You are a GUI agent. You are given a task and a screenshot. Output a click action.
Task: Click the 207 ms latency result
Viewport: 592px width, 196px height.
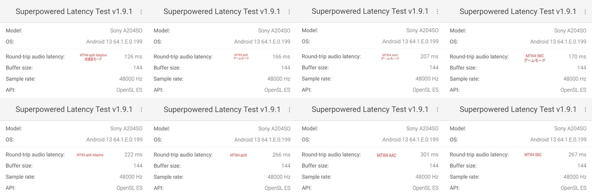tap(429, 57)
